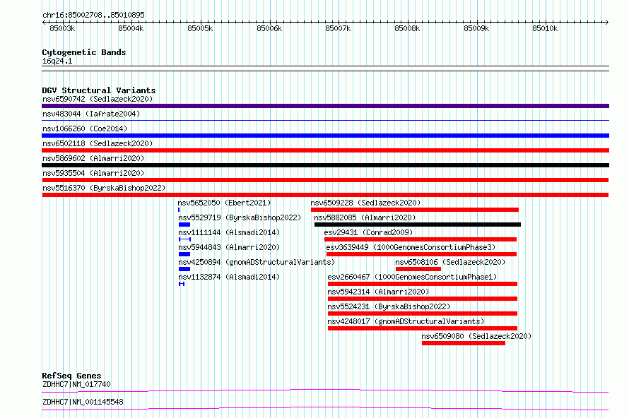The width and height of the screenshot is (629, 418).
Task: Open nsv5882085 (Almarri2020) label
Action: (x=365, y=217)
